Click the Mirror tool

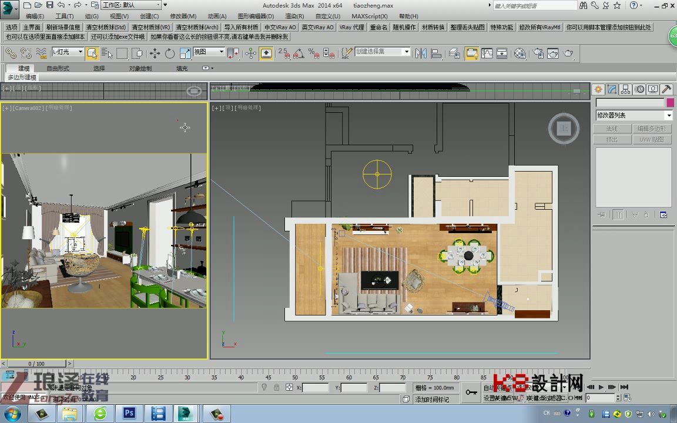tap(421, 53)
